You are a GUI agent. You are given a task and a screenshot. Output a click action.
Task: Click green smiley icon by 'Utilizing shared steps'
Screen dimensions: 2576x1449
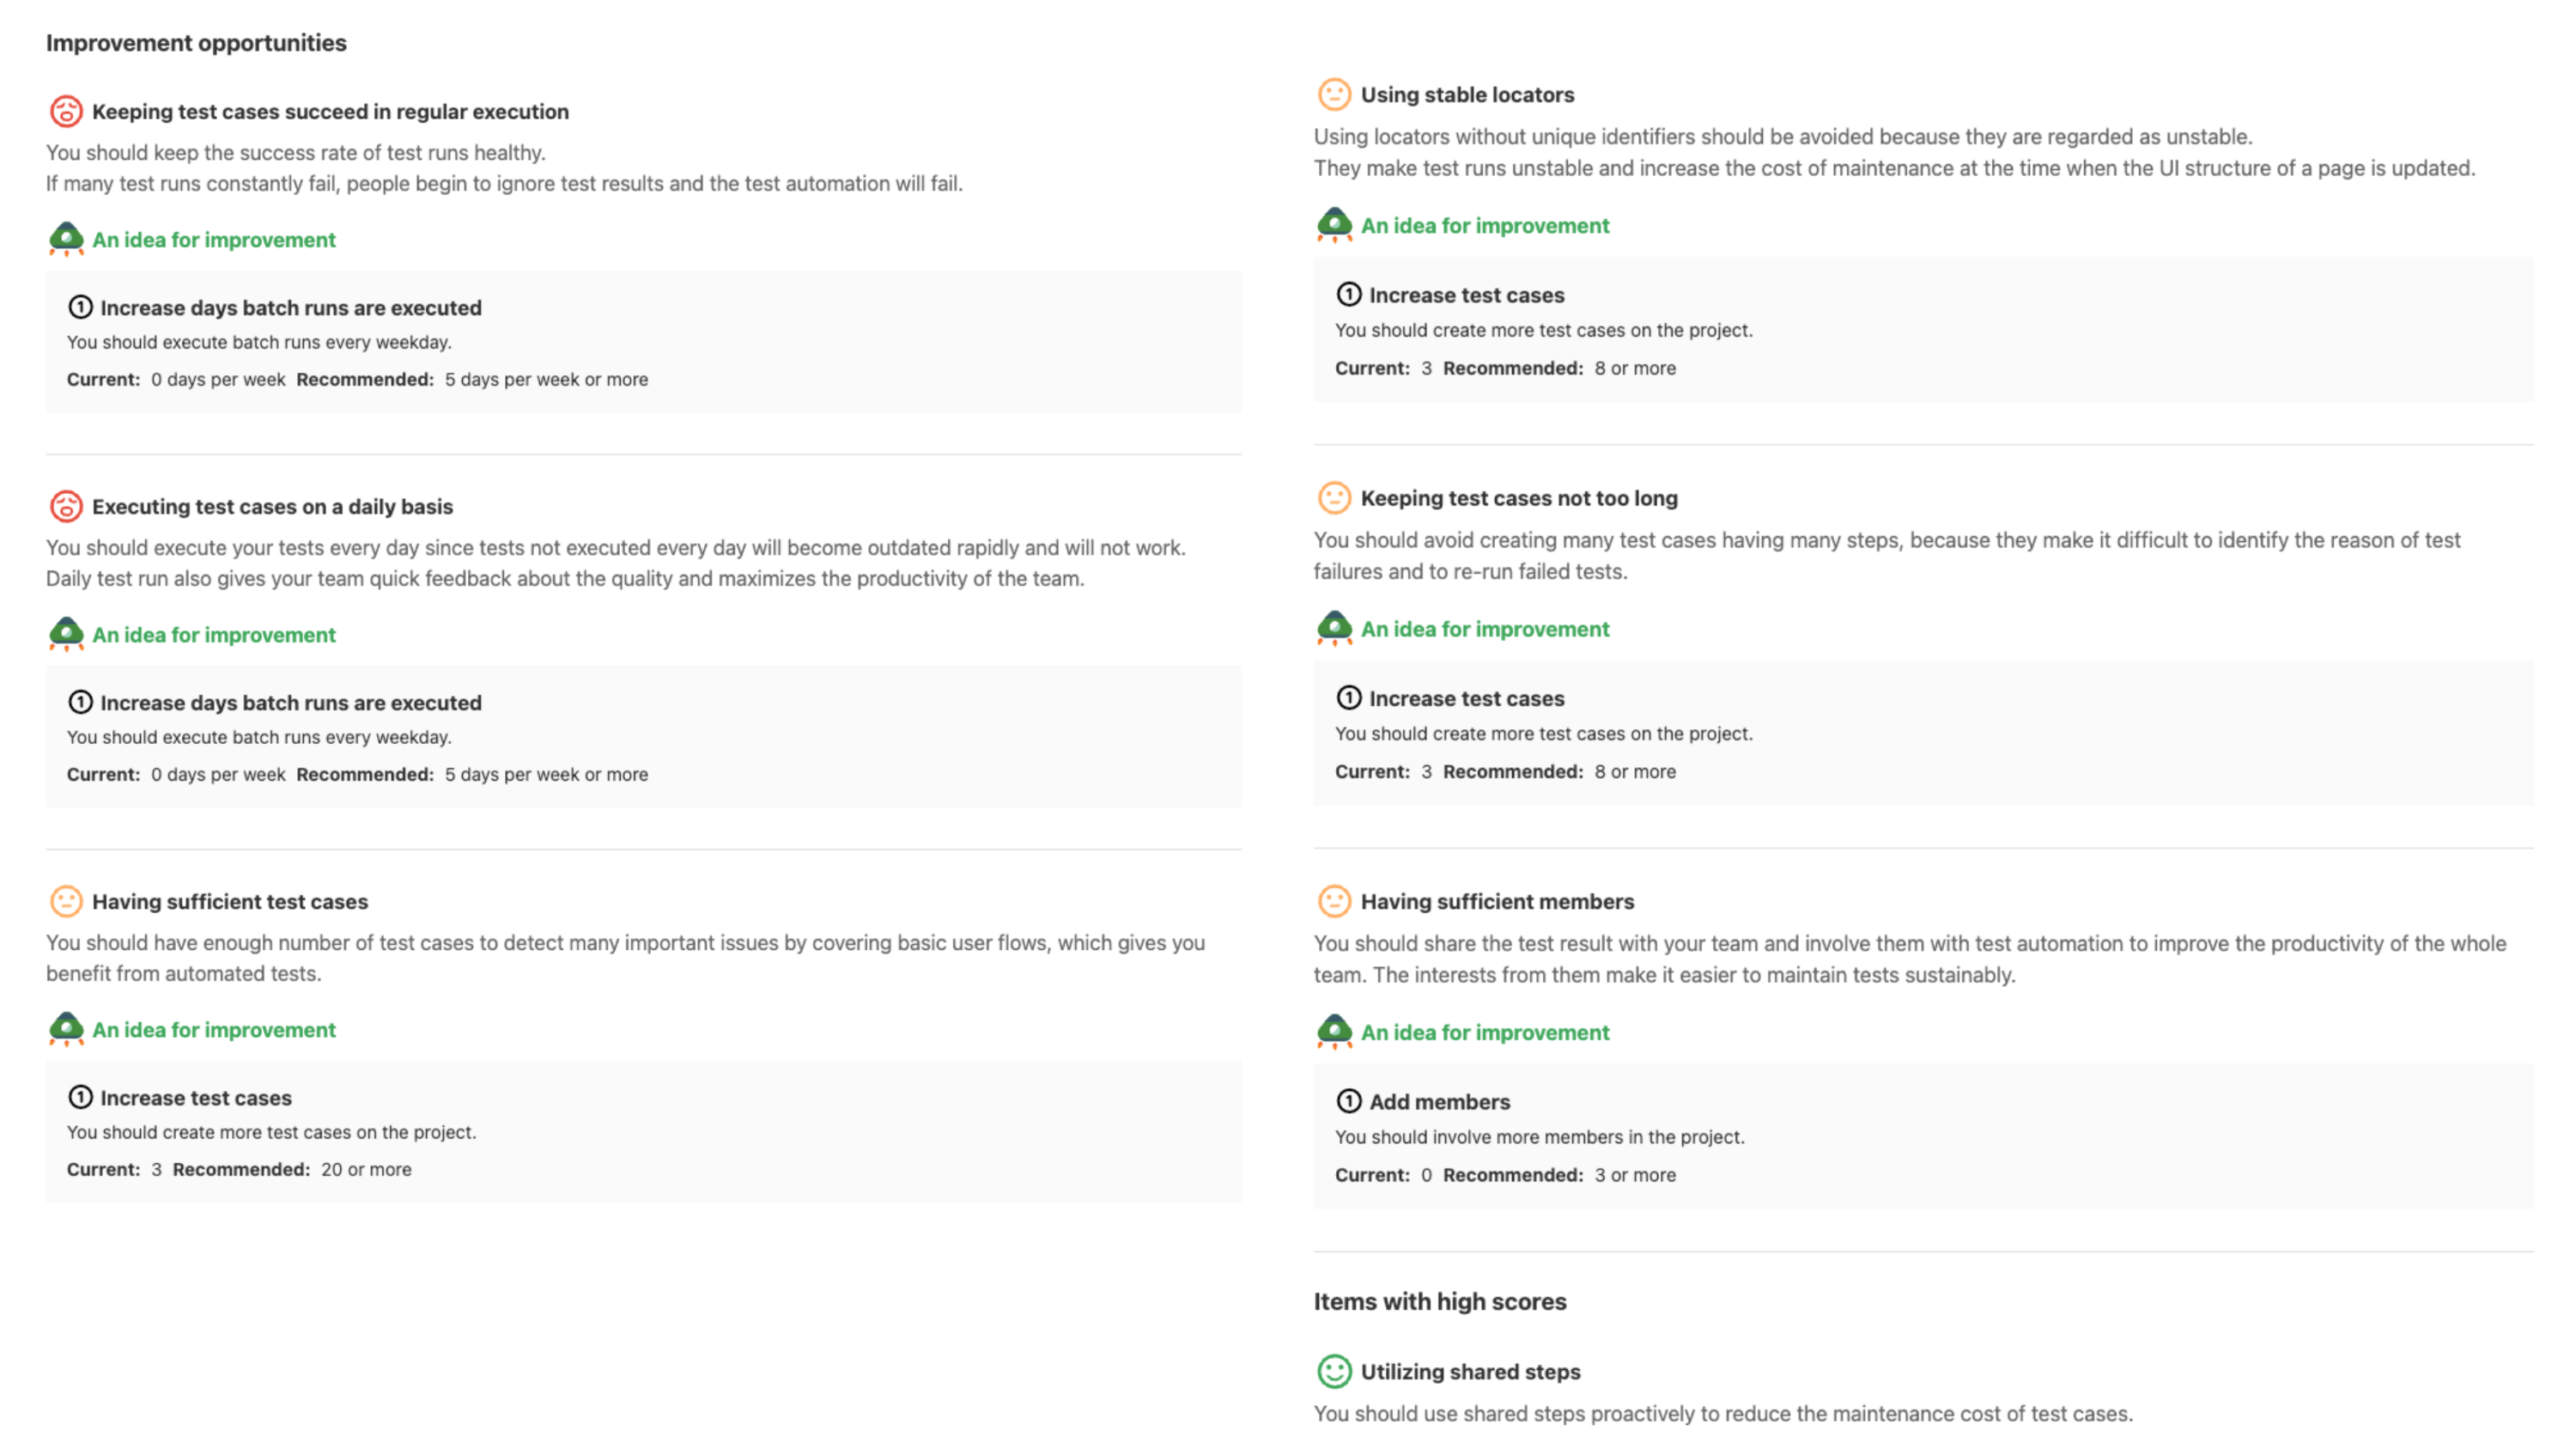(1334, 1371)
